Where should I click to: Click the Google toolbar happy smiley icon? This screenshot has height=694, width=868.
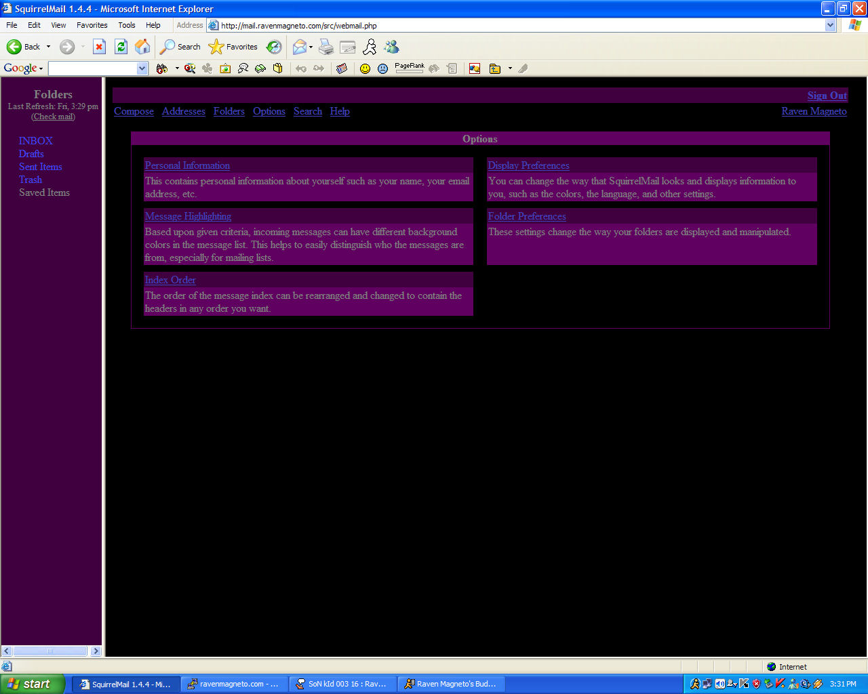365,68
